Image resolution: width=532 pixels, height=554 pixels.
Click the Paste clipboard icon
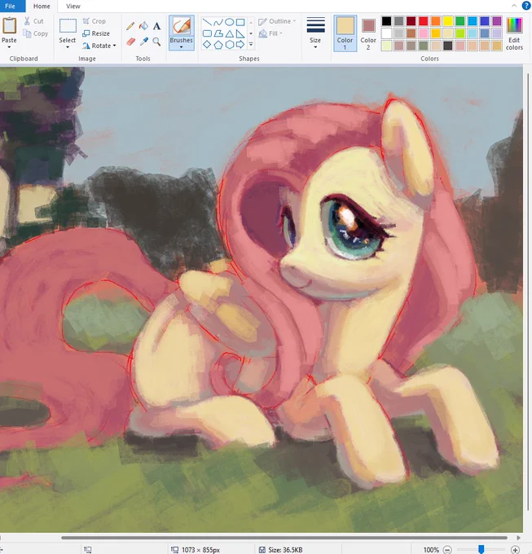tap(9, 26)
